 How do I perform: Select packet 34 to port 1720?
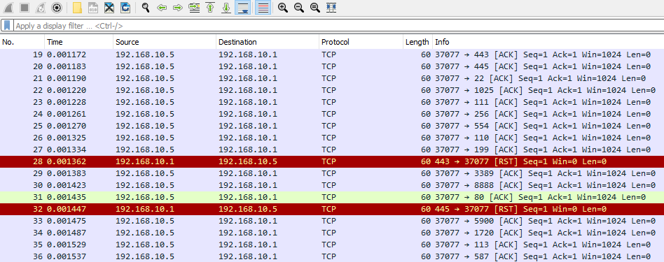click(x=332, y=233)
